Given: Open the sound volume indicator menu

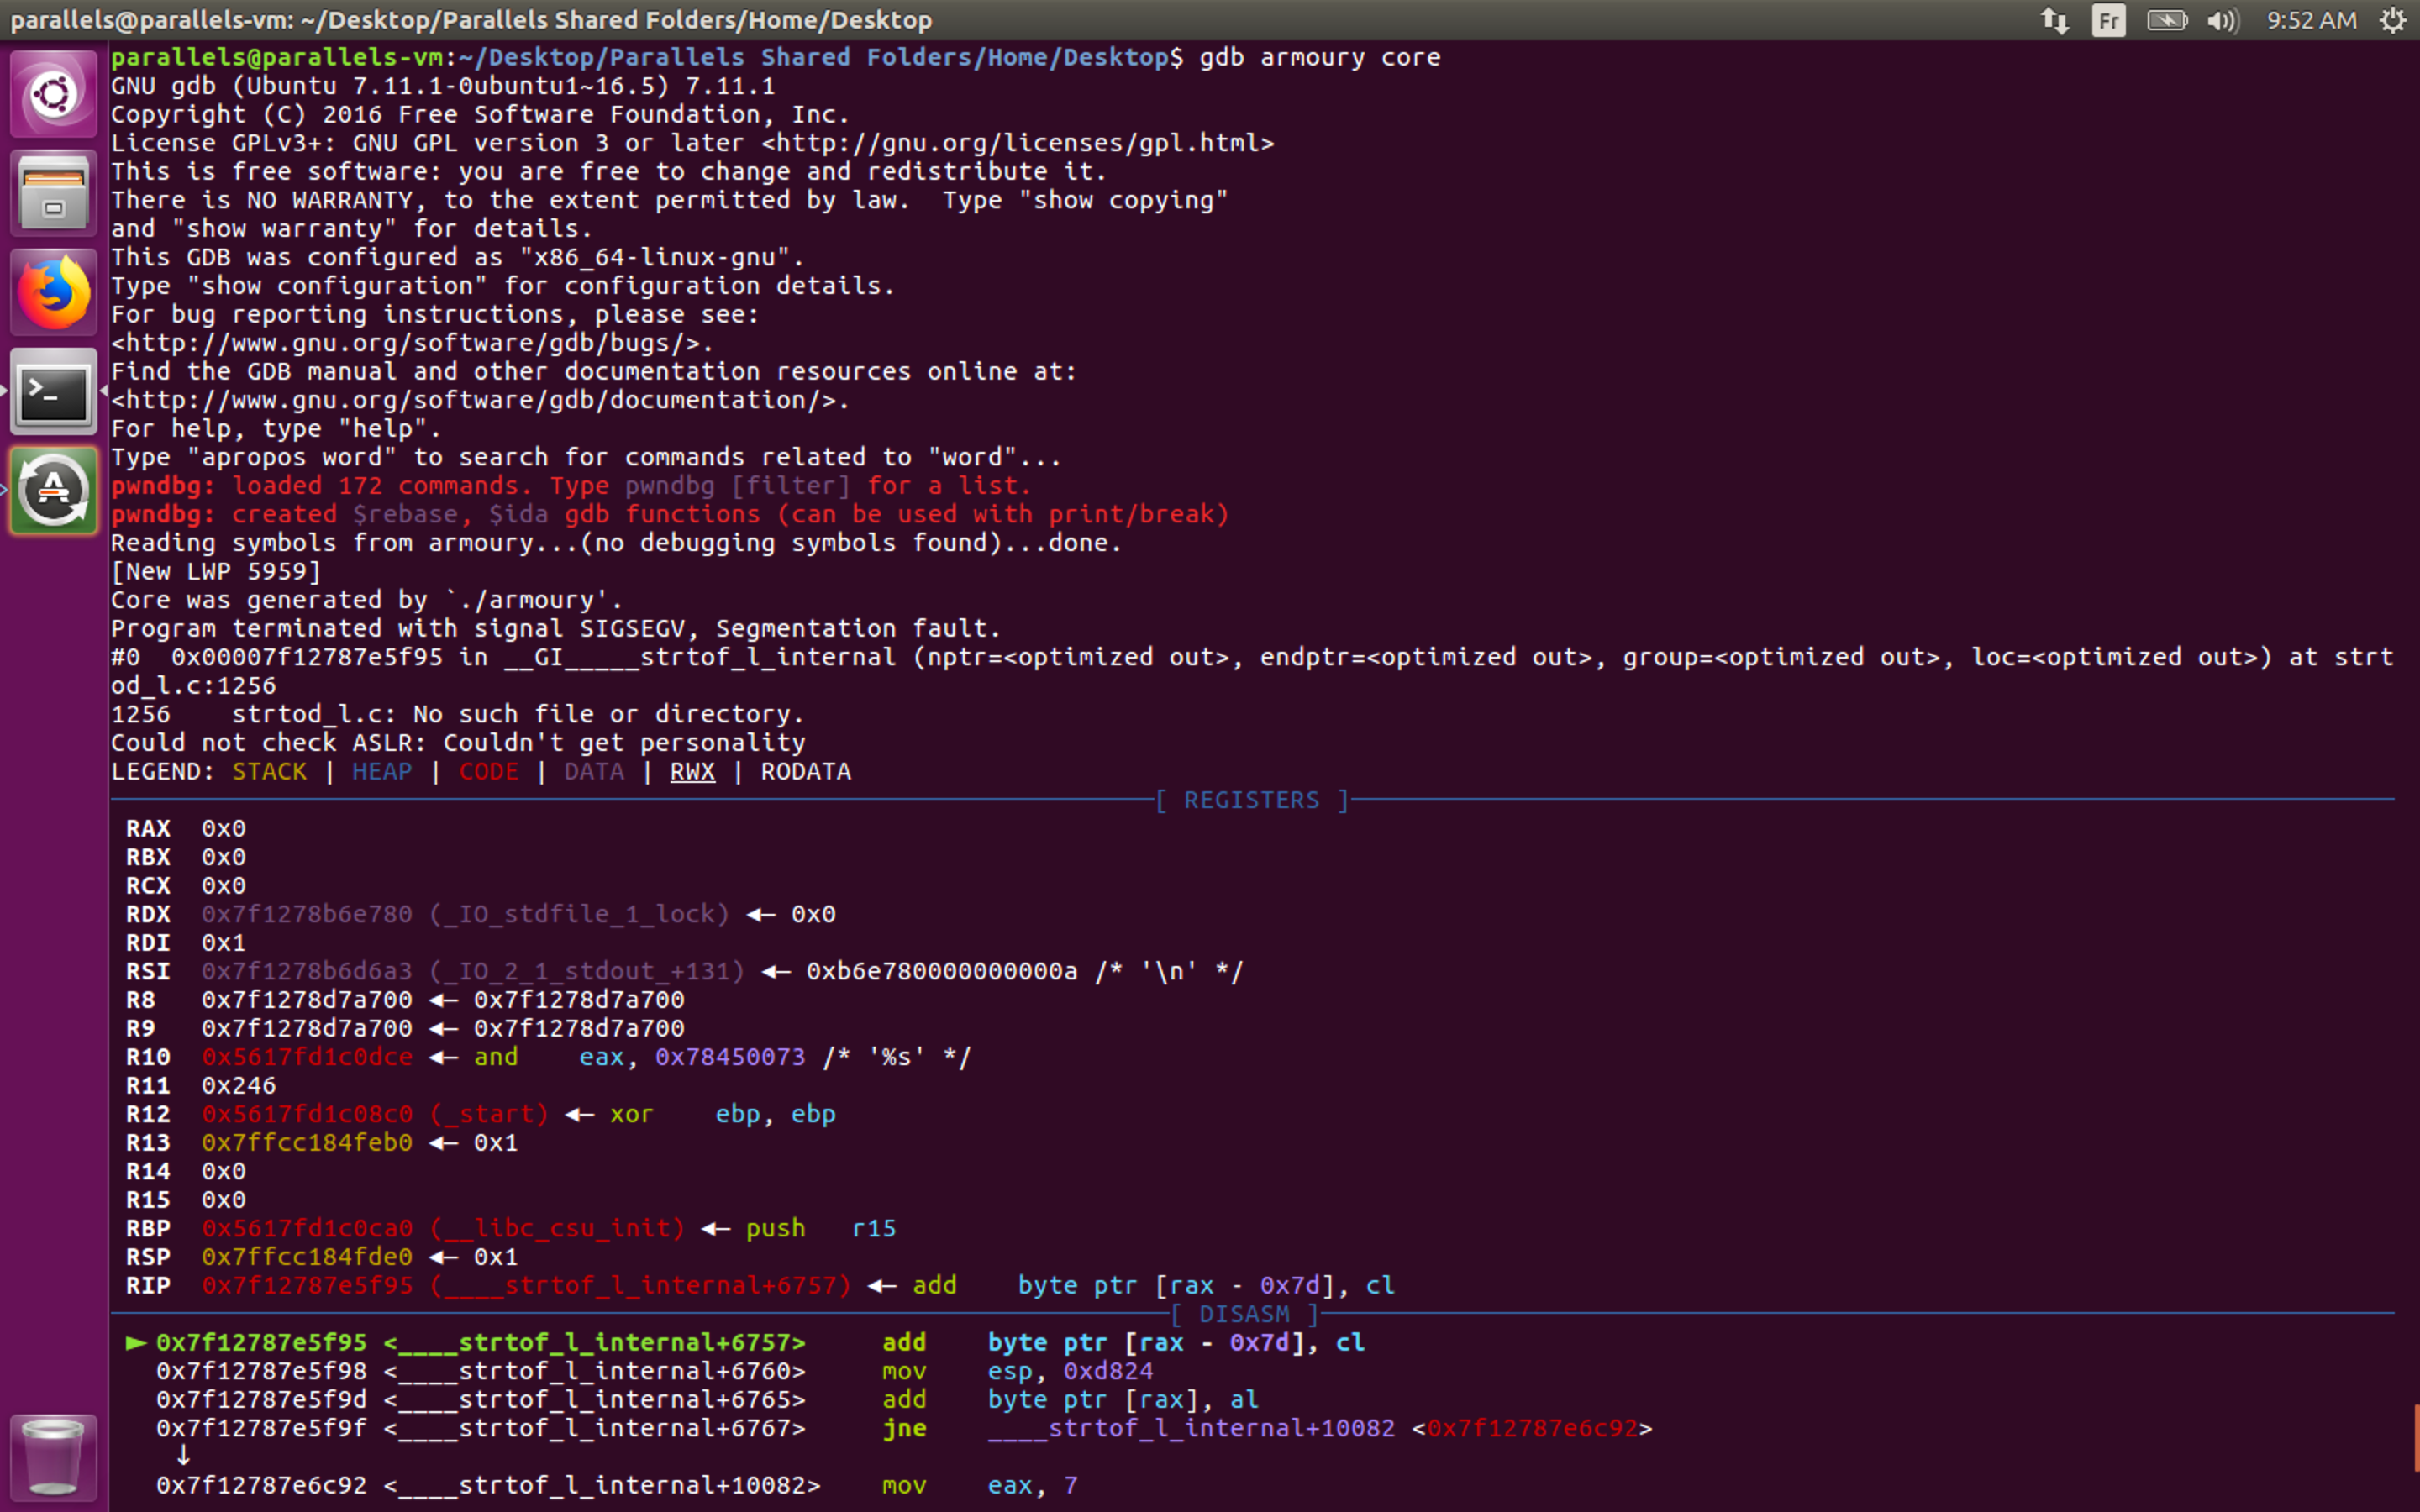Looking at the screenshot, I should pos(2222,20).
